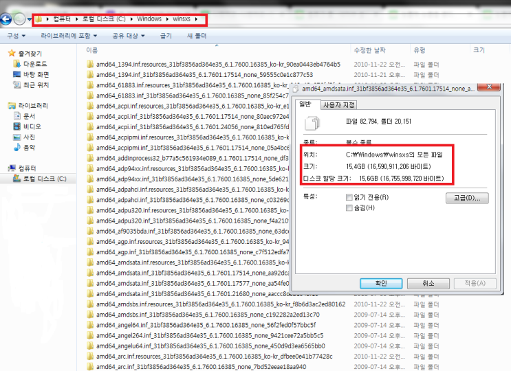Sort by the 이름 column header
The width and height of the screenshot is (511, 371).
[92, 50]
